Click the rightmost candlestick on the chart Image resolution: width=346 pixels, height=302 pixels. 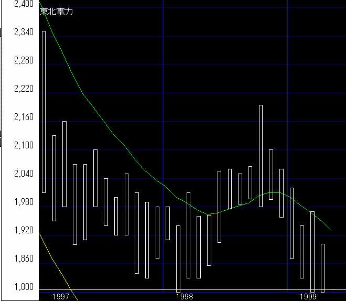tap(322, 267)
